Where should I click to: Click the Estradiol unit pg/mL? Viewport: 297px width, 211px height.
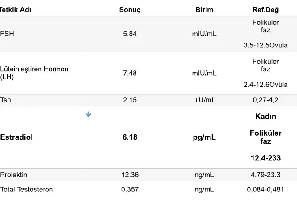pyautogui.click(x=204, y=137)
